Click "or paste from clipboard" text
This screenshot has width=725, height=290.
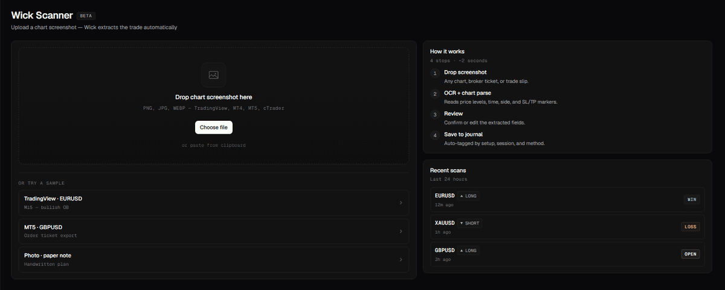[213, 145]
